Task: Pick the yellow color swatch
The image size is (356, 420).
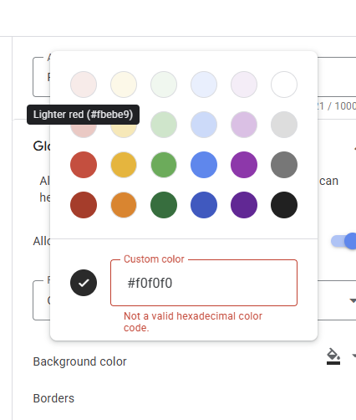Action: point(124,165)
